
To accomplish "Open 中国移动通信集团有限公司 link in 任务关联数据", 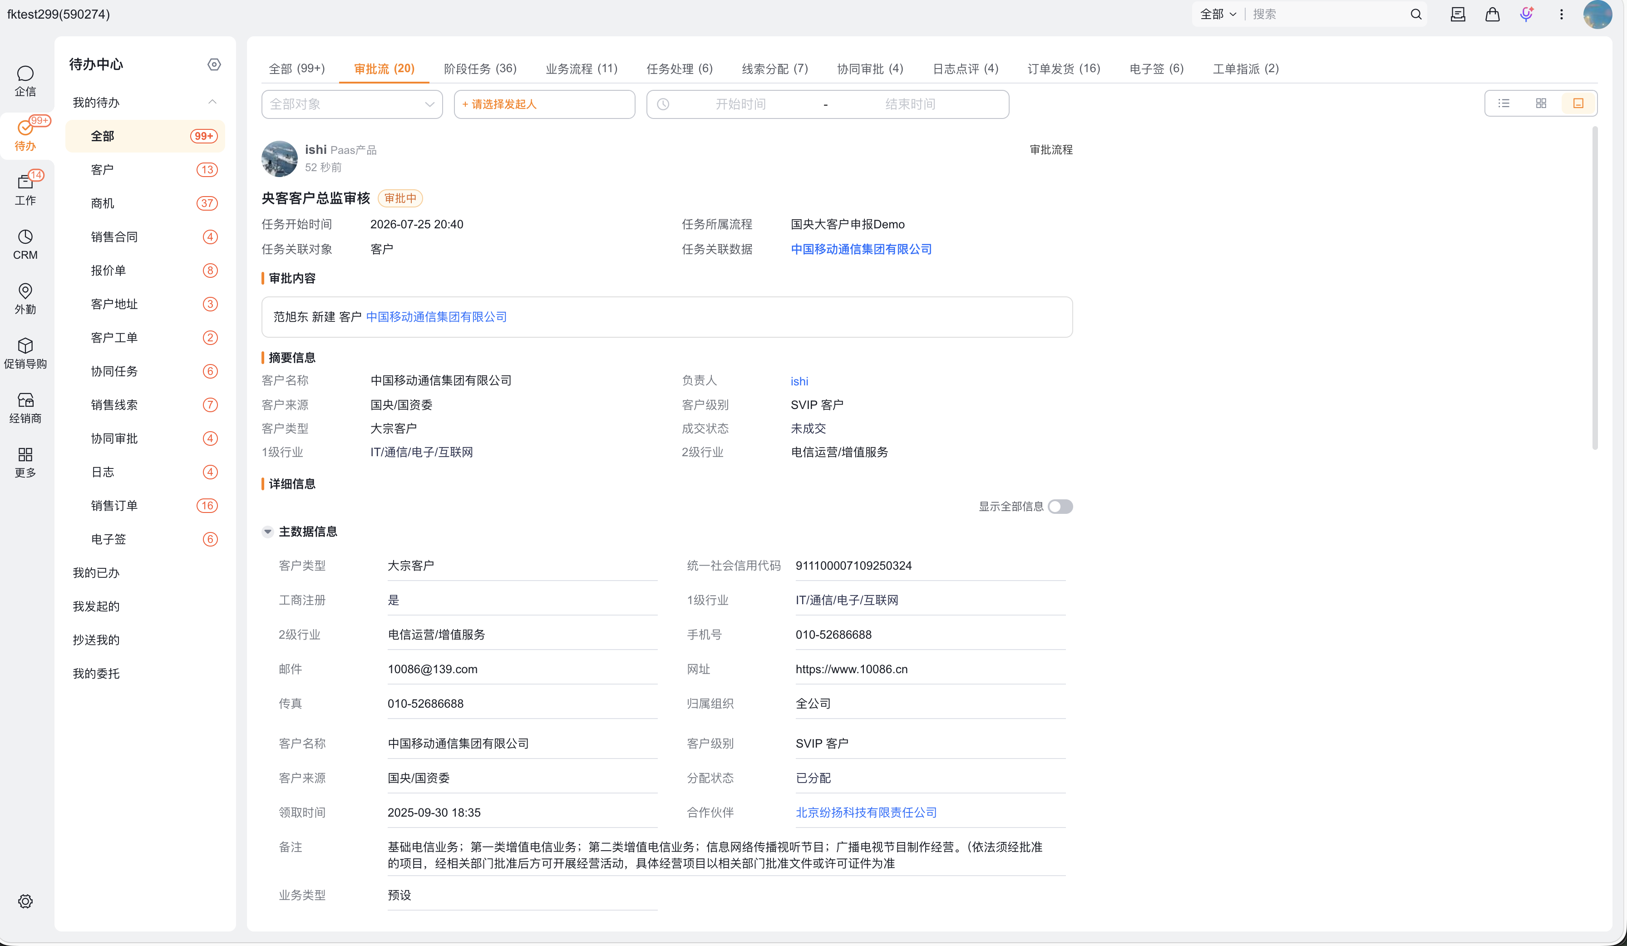I will click(x=861, y=249).
